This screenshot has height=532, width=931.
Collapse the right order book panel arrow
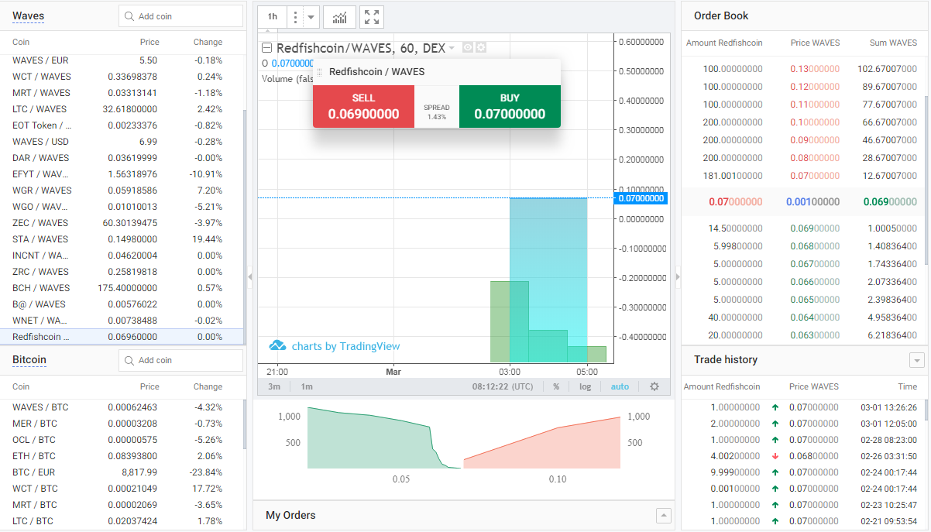678,276
